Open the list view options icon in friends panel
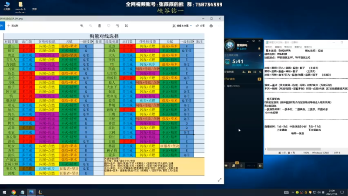Viewport: 348px width, 196px height. (255, 72)
